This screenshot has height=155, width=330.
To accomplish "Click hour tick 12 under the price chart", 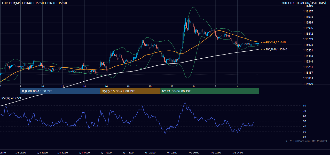I will coord(62,87).
